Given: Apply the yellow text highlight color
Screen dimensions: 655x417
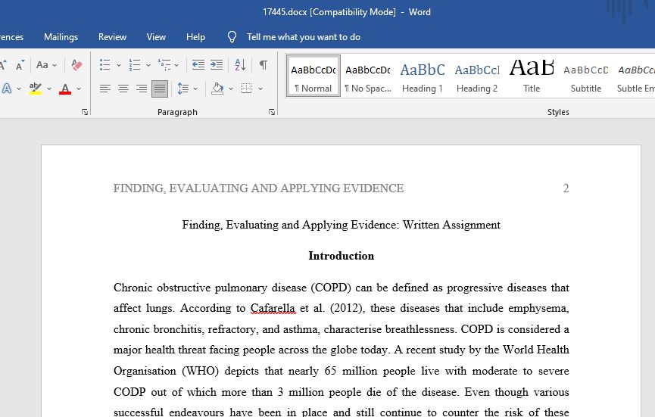Looking at the screenshot, I should click(x=36, y=89).
